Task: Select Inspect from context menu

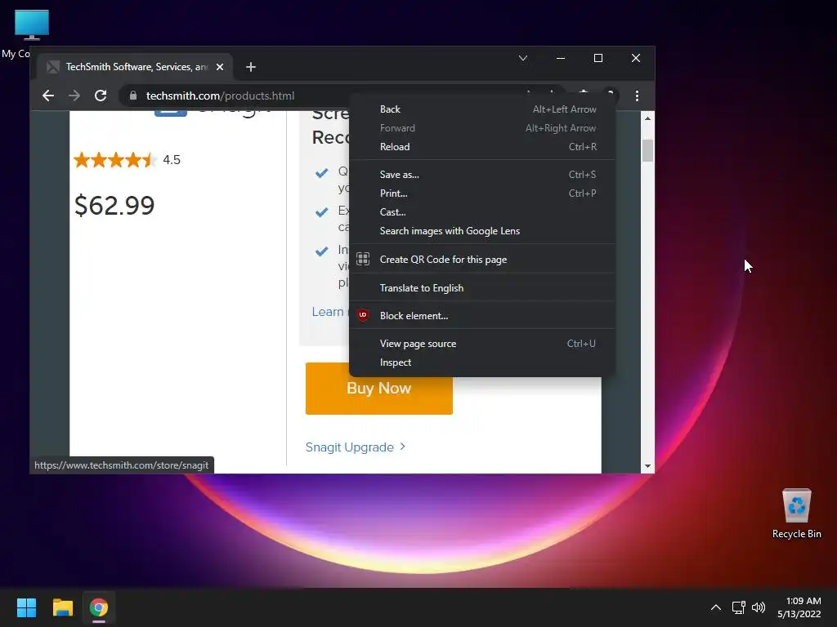Action: 482,362
